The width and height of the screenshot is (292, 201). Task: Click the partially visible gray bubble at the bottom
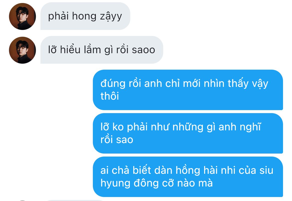click(x=74, y=201)
